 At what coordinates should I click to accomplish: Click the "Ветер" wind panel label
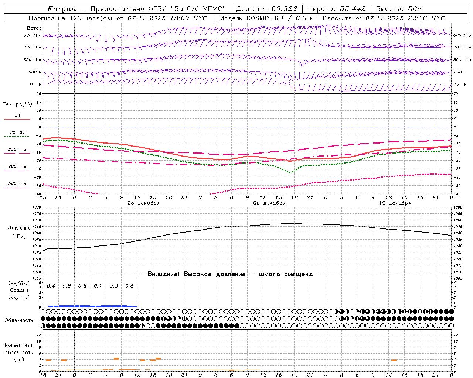(x=34, y=28)
